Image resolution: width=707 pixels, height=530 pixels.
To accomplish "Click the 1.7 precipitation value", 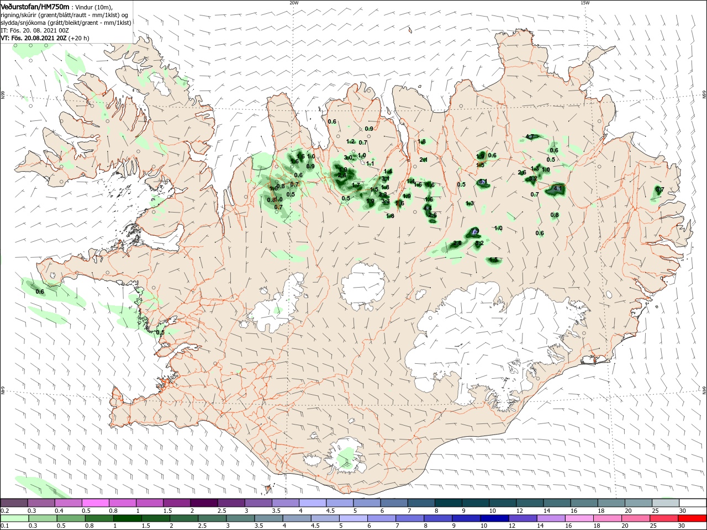I will [x=356, y=185].
